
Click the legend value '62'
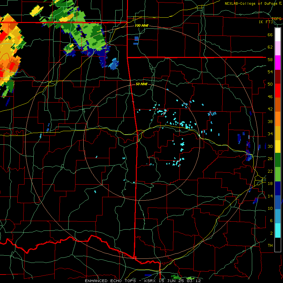click(x=270, y=47)
